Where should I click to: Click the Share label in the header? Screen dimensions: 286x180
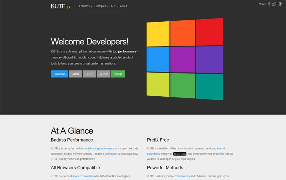coord(262,4)
